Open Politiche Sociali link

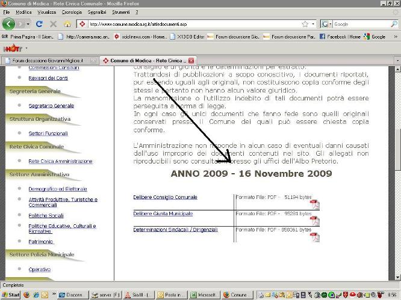[46, 215]
